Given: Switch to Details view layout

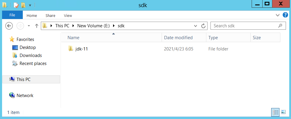Looking at the screenshot, I should [275, 112].
